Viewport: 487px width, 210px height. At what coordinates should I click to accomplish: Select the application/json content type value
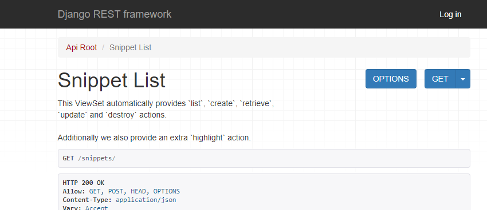[x=146, y=200]
